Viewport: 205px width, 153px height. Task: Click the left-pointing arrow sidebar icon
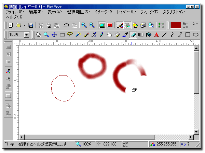coord(8,113)
